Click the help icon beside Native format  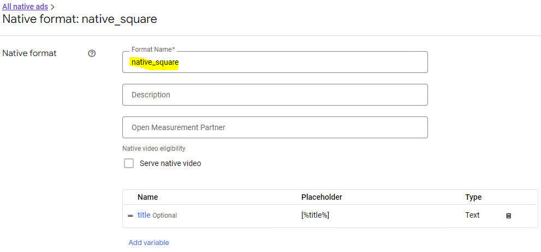tap(92, 53)
